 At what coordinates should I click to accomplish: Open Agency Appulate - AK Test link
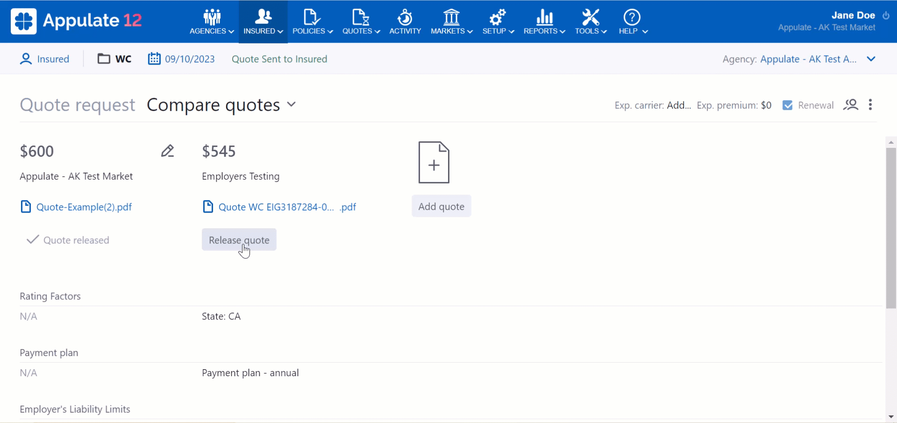click(809, 59)
